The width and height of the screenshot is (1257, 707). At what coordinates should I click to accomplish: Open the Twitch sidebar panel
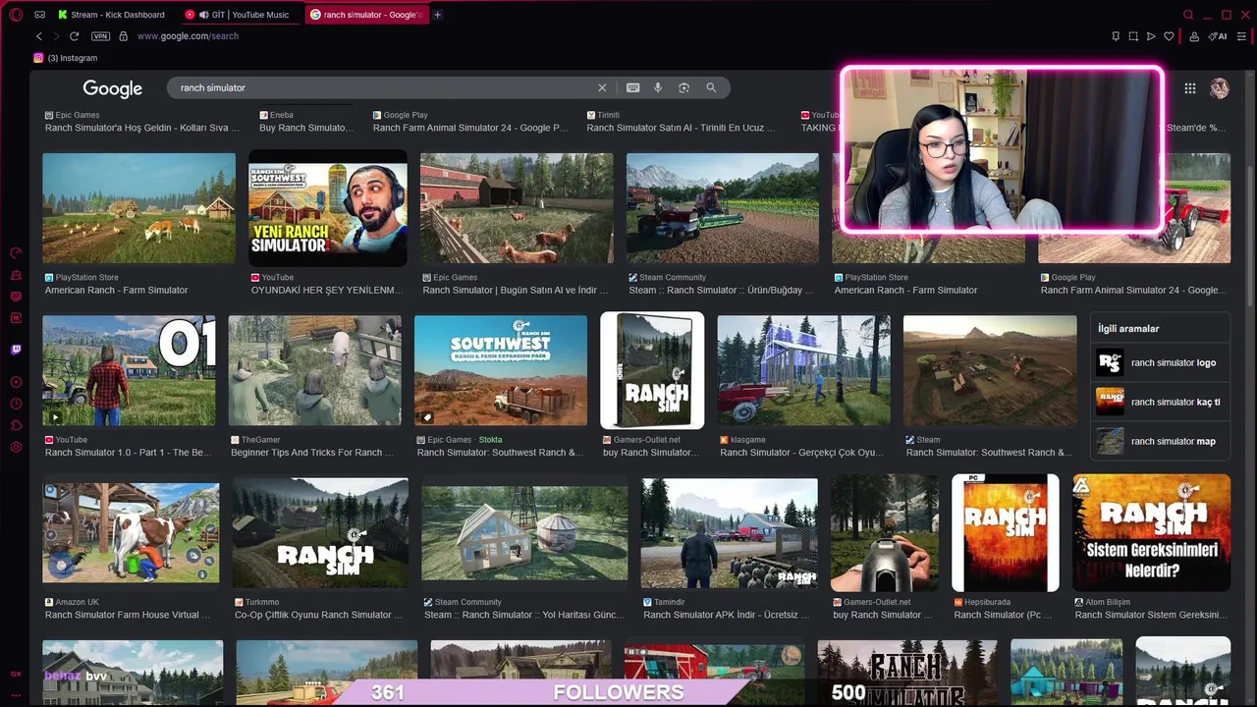(x=16, y=350)
